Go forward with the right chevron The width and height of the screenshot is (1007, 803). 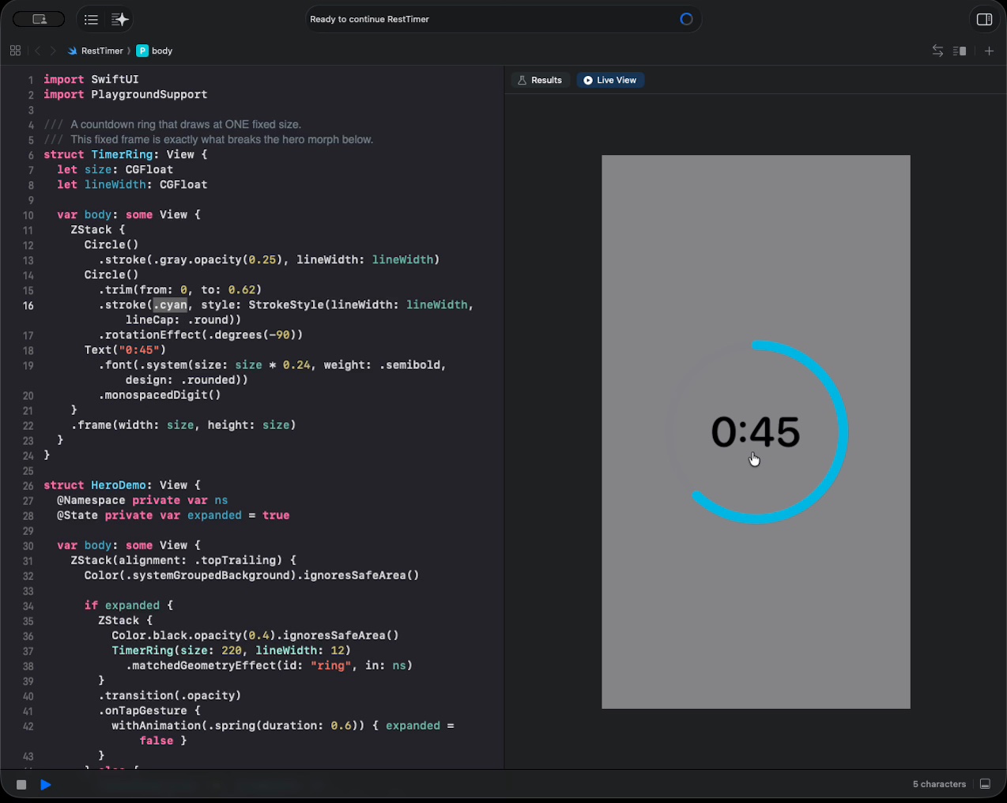[x=53, y=51]
